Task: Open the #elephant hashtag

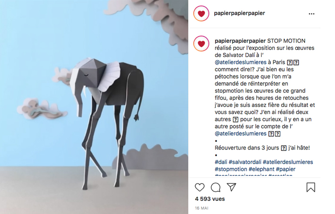Action: pyautogui.click(x=261, y=169)
